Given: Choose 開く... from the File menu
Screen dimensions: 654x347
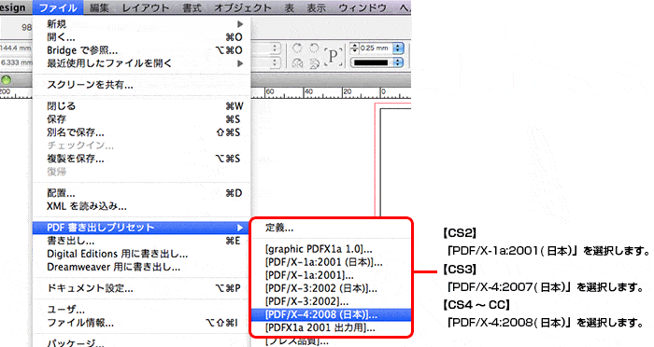Looking at the screenshot, I should pyautogui.click(x=142, y=37).
